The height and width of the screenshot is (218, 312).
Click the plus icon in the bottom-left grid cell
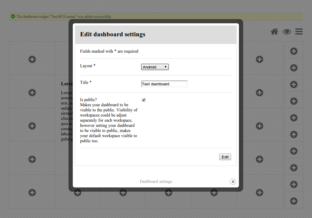(x=32, y=192)
